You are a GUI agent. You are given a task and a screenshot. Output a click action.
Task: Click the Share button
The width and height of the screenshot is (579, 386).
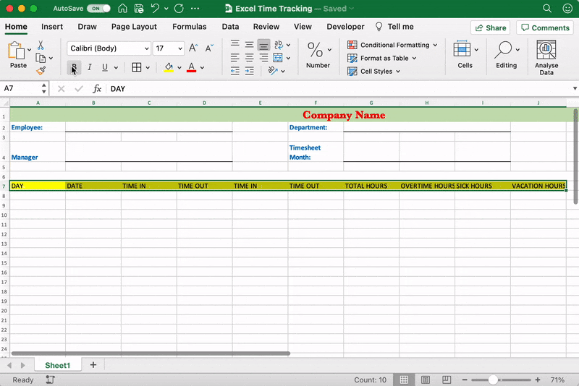coord(490,27)
